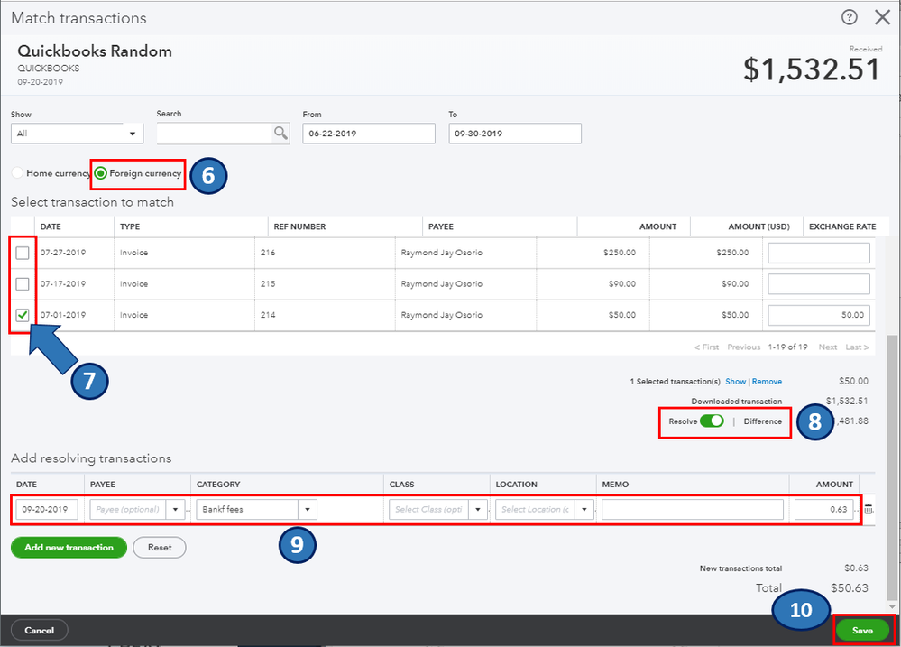Click the Payee (optional) input field

(128, 509)
